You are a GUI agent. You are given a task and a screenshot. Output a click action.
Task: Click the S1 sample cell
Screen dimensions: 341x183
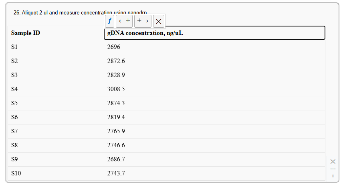click(55, 47)
